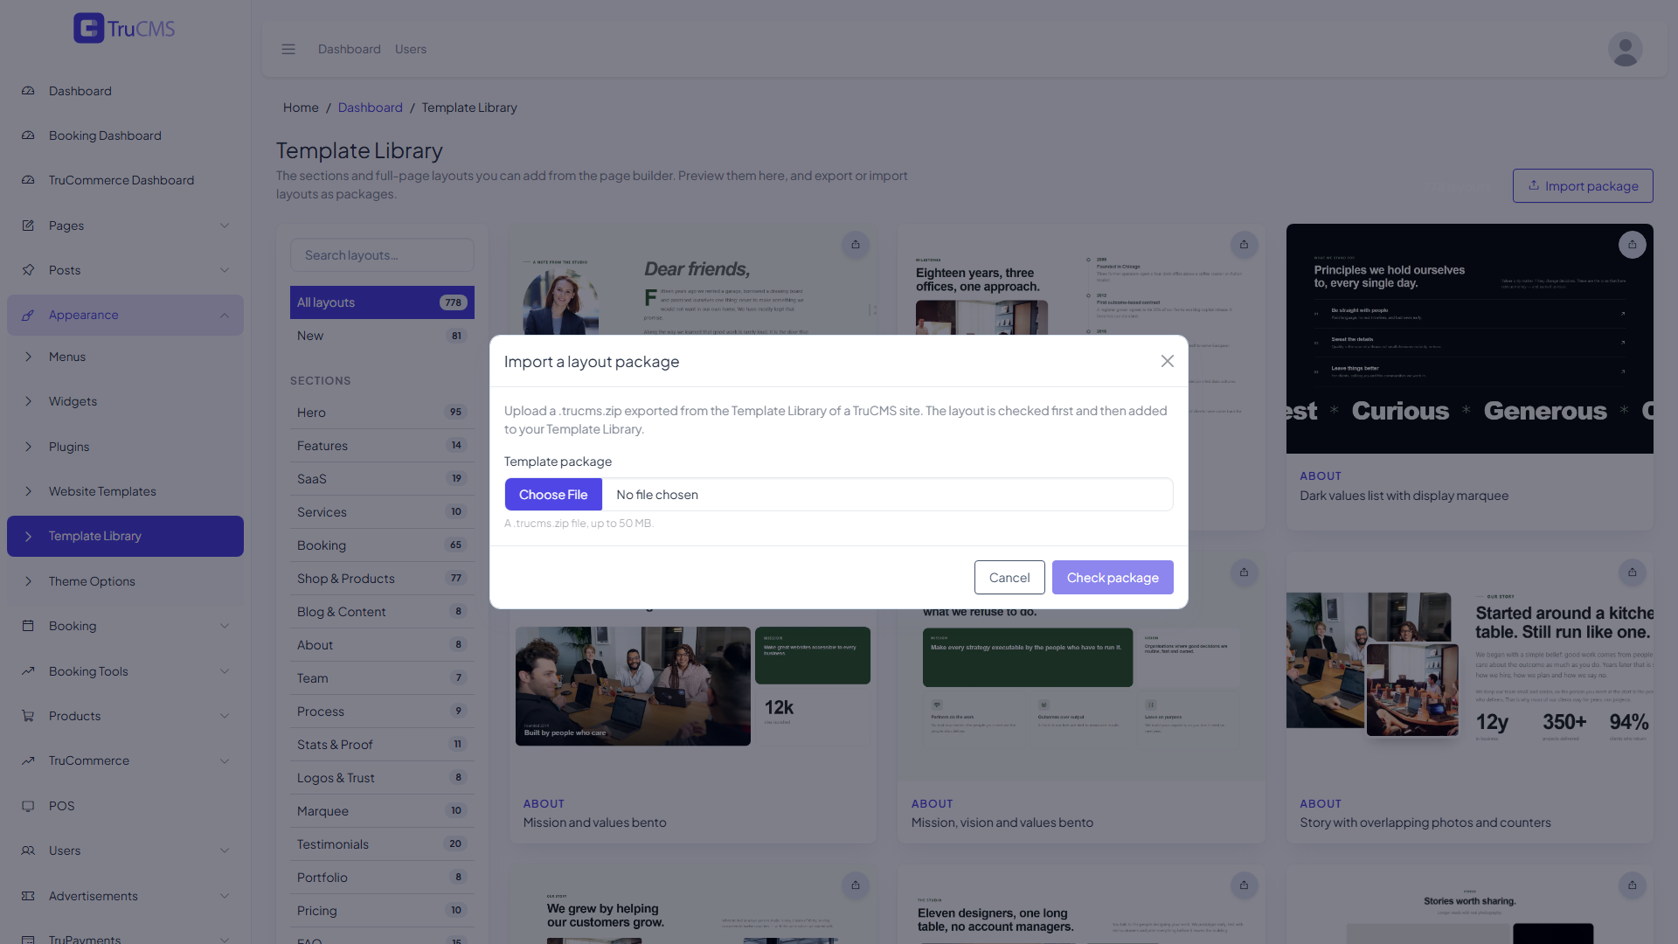Open the user avatar menu
This screenshot has width=1678, height=944.
pos(1625,49)
